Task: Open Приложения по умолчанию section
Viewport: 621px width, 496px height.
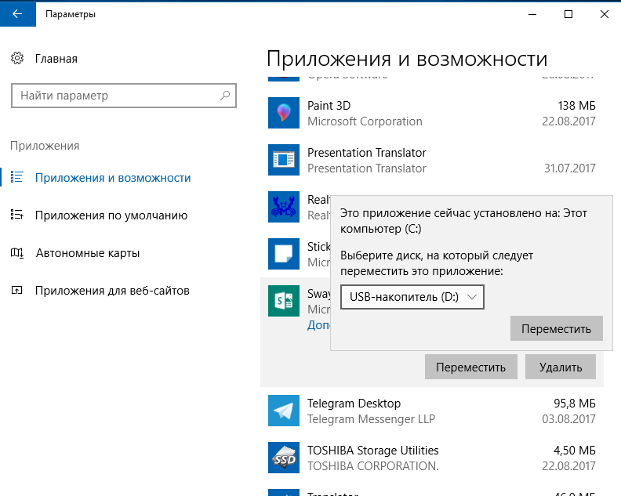Action: coord(111,215)
